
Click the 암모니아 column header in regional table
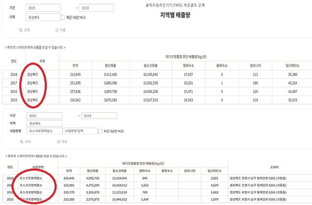coord(255,65)
